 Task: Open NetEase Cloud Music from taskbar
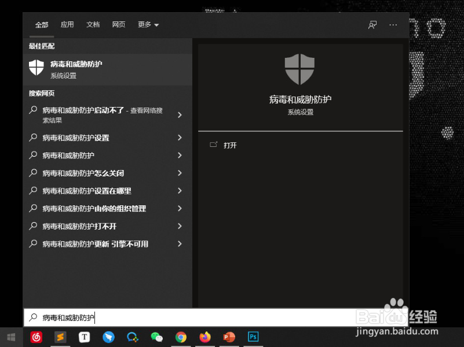[36, 337]
